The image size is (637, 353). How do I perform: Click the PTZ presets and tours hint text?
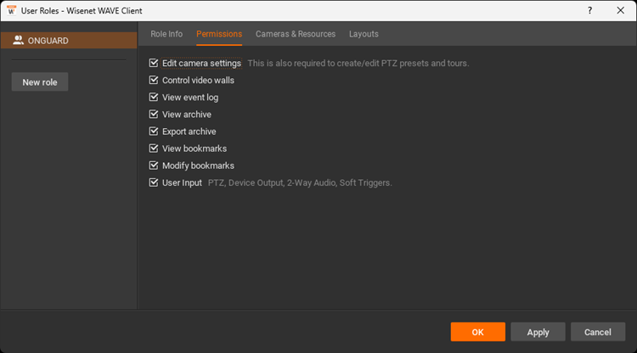[x=358, y=64]
